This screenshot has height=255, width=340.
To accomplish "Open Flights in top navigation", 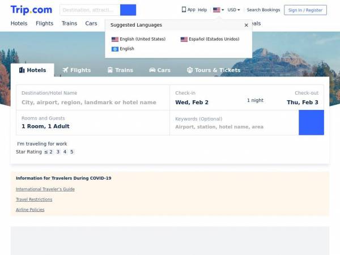I will point(44,23).
